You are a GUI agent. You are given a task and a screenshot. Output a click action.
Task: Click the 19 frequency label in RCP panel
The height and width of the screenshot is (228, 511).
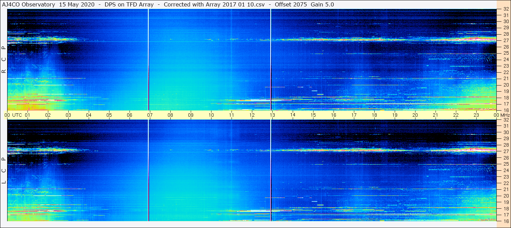[x=506, y=91]
